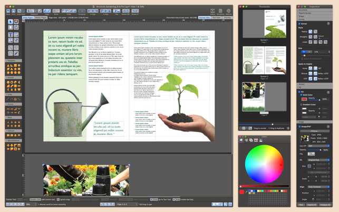Image resolution: width=339 pixels, height=212 pixels.
Task: Click the red solid fill color swatch
Action: pyautogui.click(x=304, y=99)
